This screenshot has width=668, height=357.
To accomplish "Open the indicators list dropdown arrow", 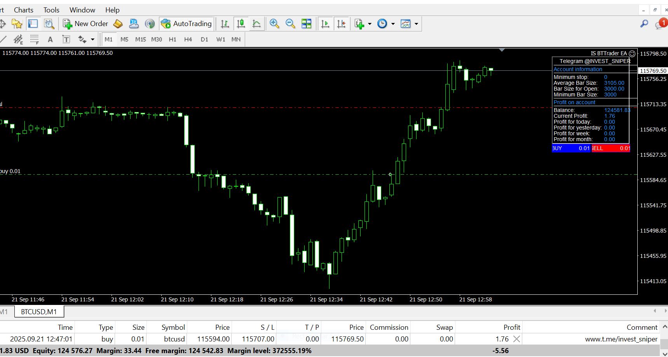I will pyautogui.click(x=370, y=24).
